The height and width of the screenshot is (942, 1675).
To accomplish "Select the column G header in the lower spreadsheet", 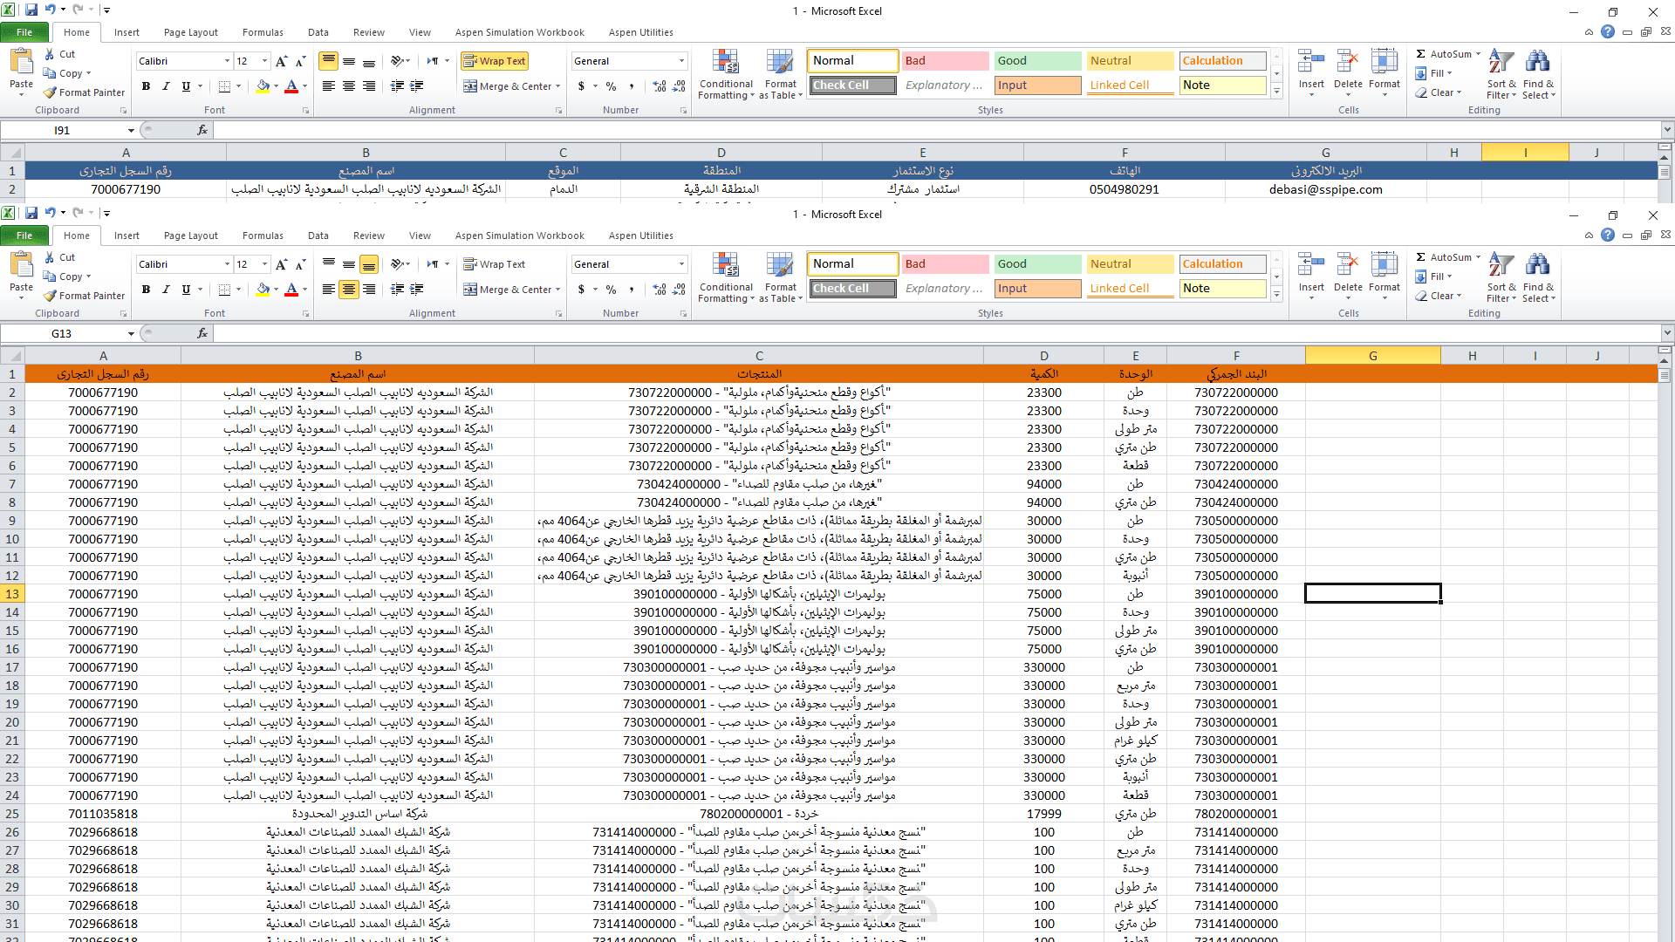I will 1372,356.
